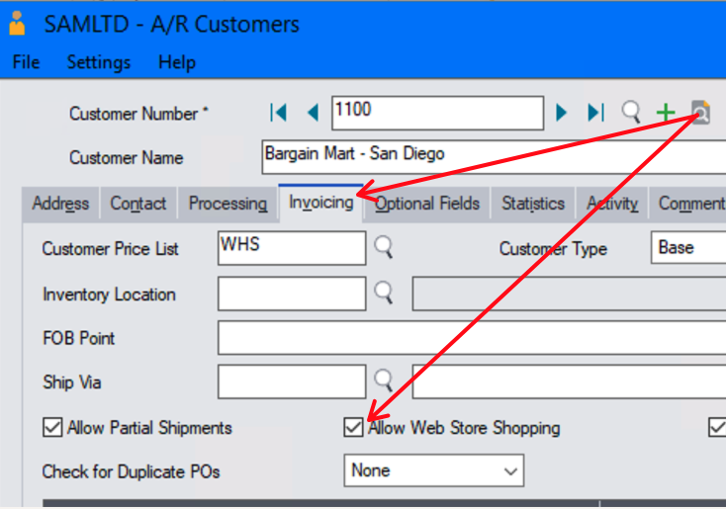Uncheck Allow Partial Shipments
The width and height of the screenshot is (726, 509).
[52, 428]
